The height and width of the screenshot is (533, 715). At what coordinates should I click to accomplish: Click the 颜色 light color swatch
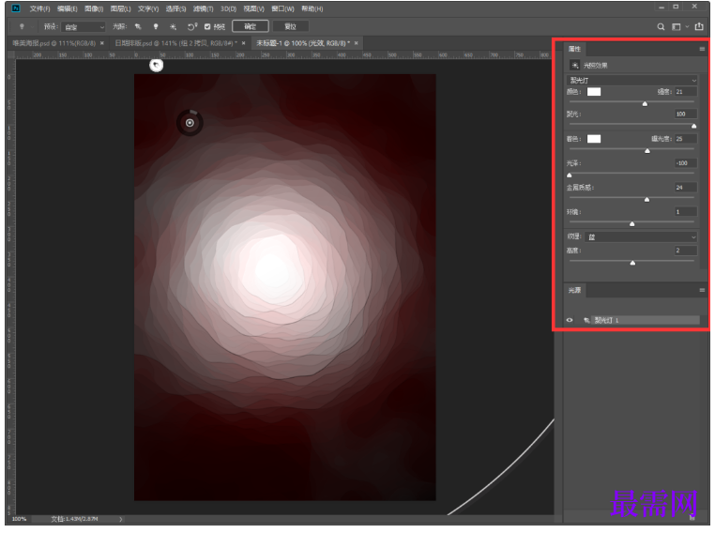click(x=594, y=92)
